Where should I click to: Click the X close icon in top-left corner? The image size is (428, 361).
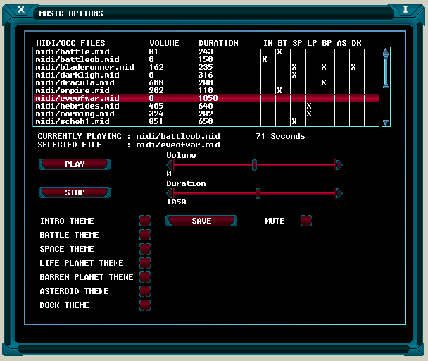[21, 9]
